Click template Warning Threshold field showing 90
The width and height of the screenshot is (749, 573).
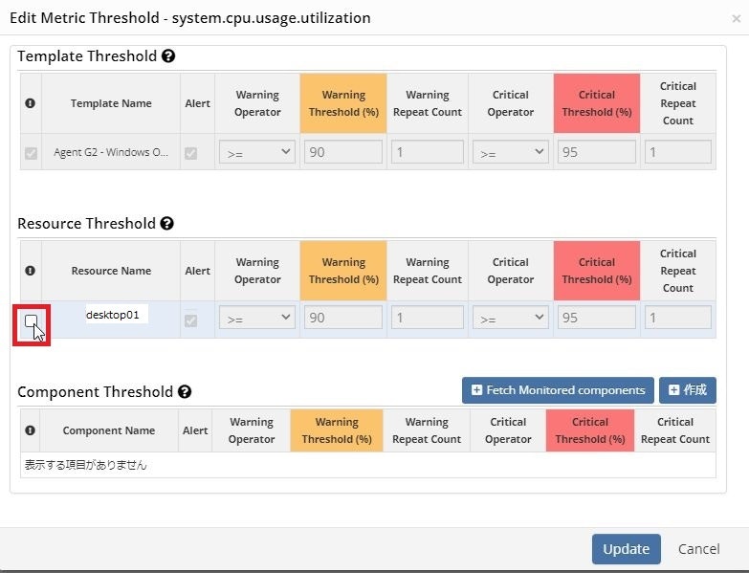point(343,152)
